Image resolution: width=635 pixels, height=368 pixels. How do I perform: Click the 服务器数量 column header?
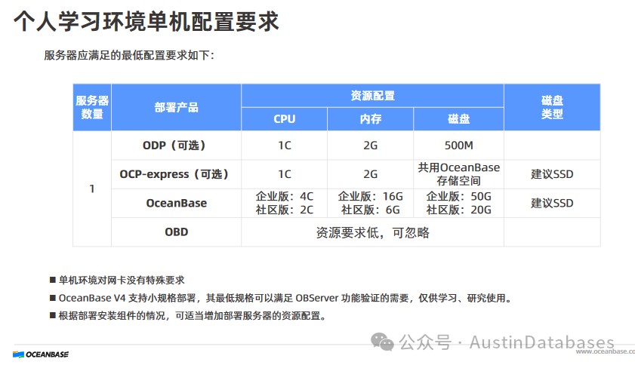(x=92, y=107)
